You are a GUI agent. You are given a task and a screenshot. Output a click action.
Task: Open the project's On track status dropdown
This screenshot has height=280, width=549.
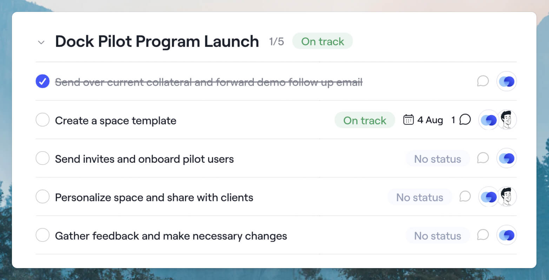pyautogui.click(x=322, y=41)
